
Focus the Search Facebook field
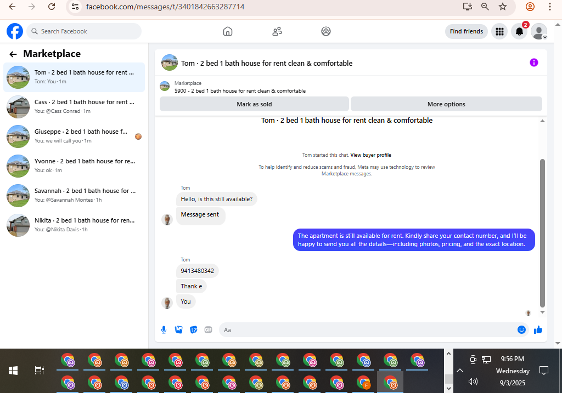pos(84,31)
